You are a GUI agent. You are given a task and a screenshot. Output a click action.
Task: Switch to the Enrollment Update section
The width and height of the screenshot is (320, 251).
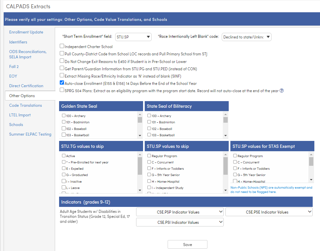[x=26, y=32]
